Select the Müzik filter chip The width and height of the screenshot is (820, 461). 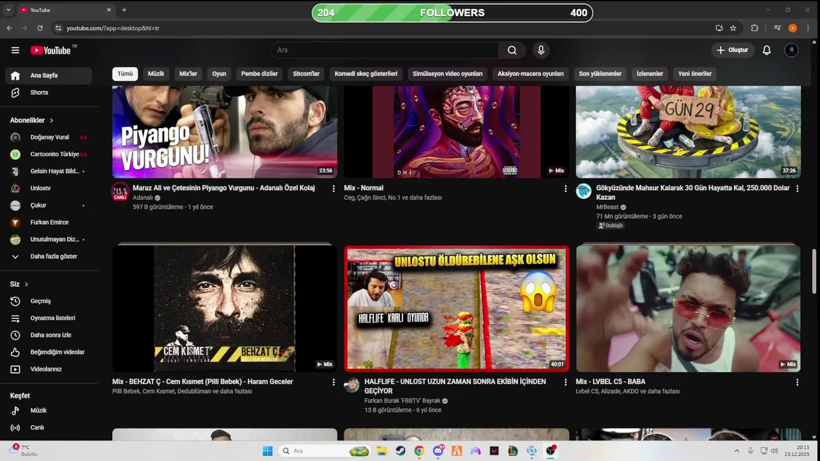156,74
